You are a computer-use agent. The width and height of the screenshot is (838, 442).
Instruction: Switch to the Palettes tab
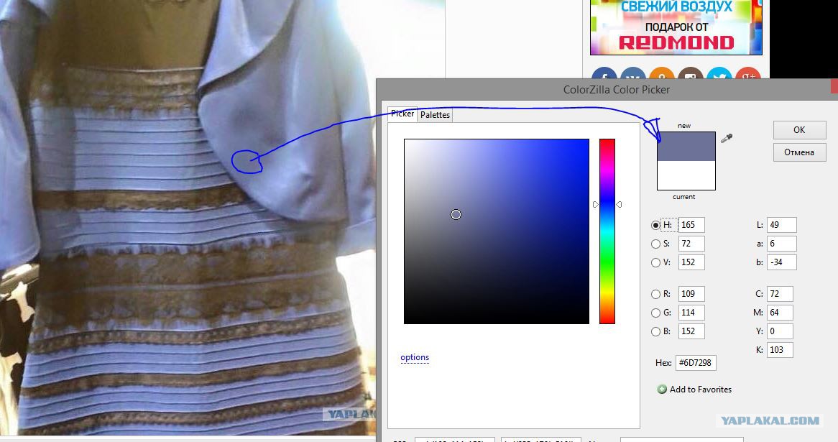[435, 115]
